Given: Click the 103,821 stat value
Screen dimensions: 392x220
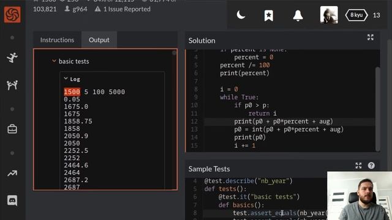Looking at the screenshot, I should tap(45, 9).
